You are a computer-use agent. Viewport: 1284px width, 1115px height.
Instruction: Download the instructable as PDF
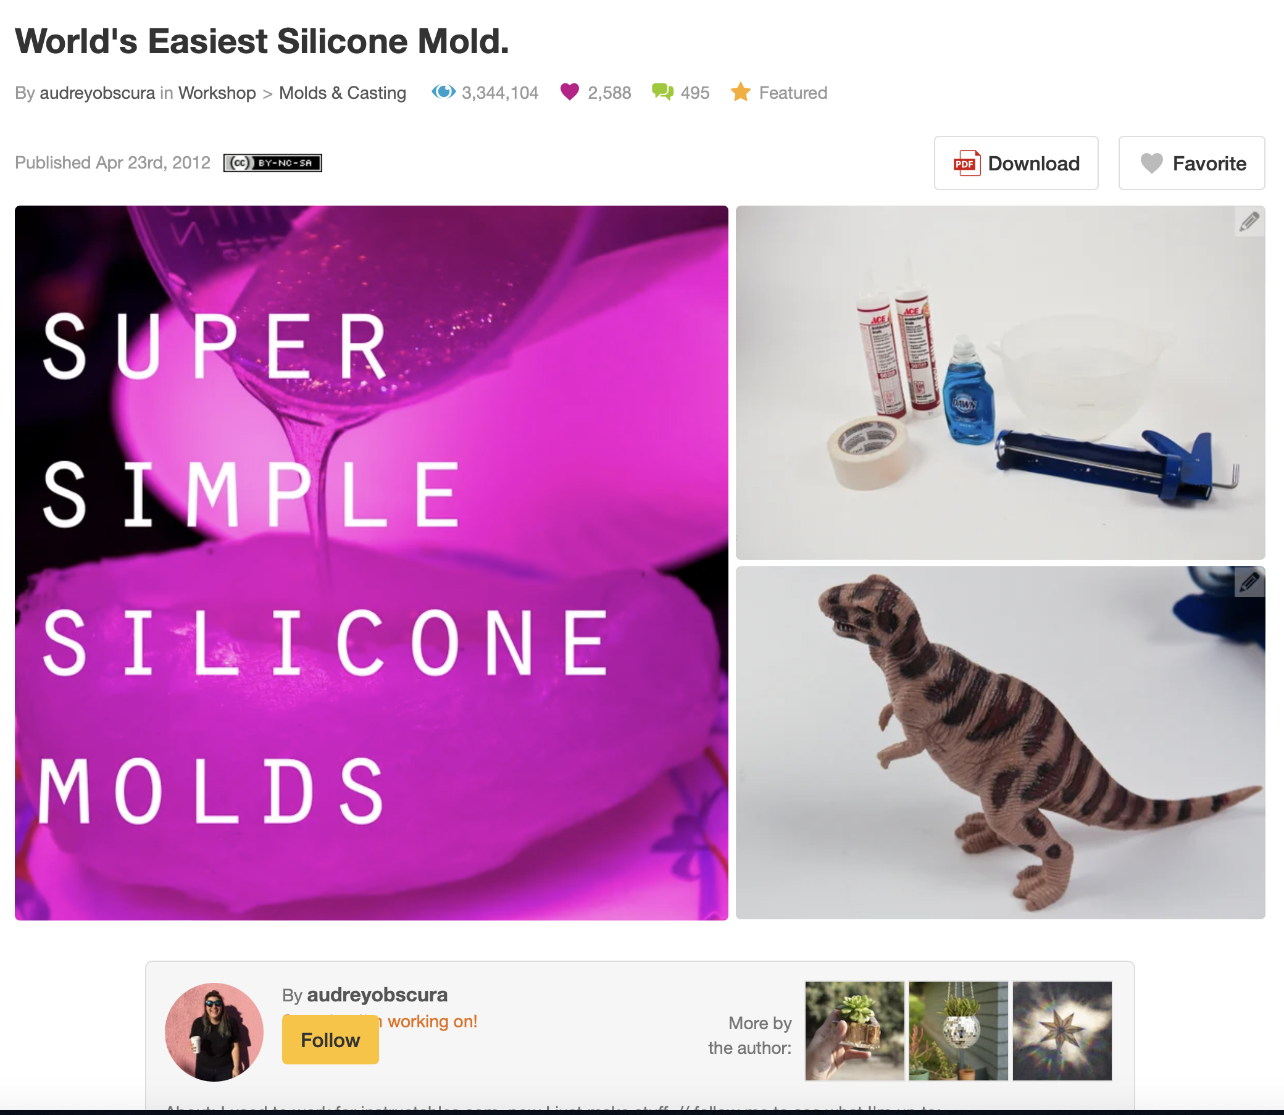(1016, 163)
